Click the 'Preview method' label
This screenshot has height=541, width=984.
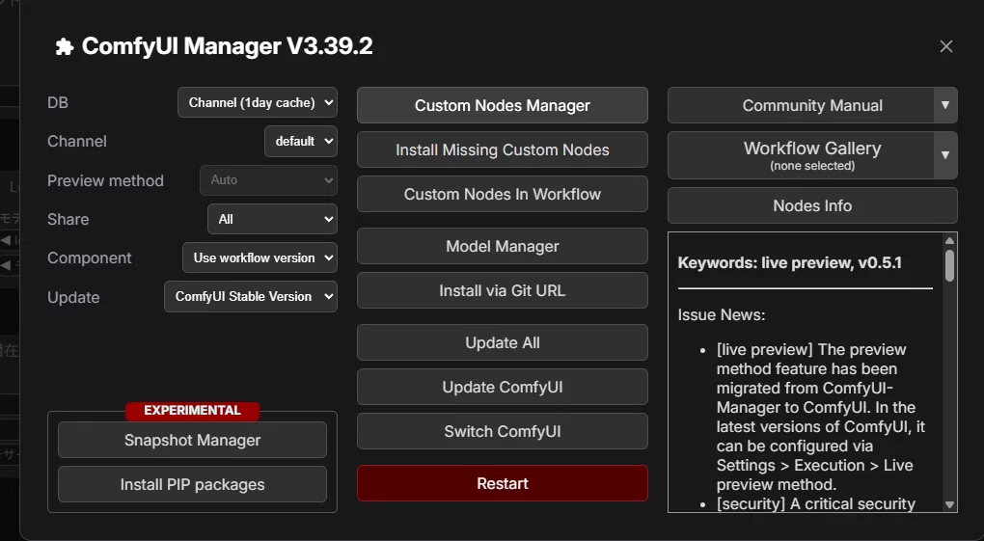click(105, 180)
